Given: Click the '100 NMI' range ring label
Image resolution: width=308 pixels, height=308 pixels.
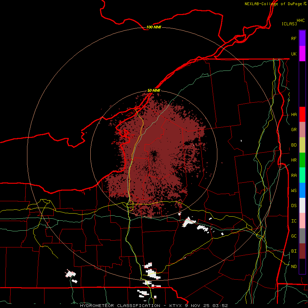Looking at the screenshot, I should 154,27.
